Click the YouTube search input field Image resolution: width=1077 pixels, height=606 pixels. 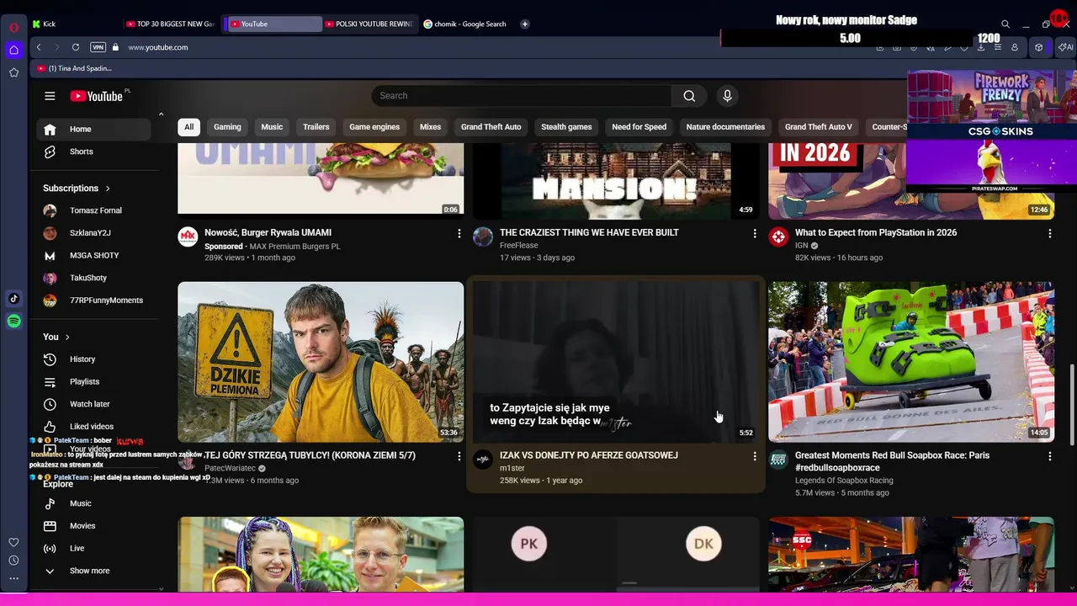[522, 96]
